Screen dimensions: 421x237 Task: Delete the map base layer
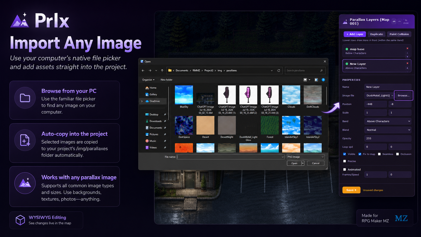[x=407, y=48]
